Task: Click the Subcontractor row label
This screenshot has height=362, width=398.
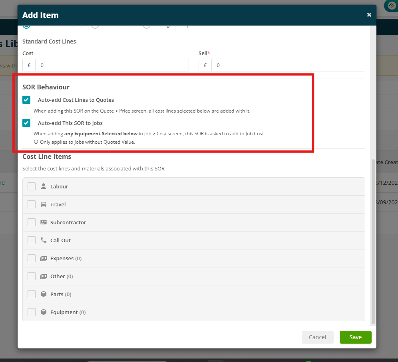Action: [x=68, y=223]
